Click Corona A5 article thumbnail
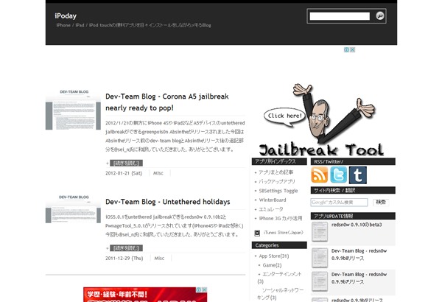The width and height of the screenshot is (442, 302). click(73, 110)
